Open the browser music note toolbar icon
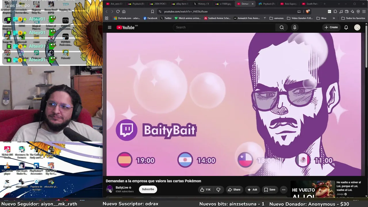This screenshot has height=207, width=368. tap(341, 11)
